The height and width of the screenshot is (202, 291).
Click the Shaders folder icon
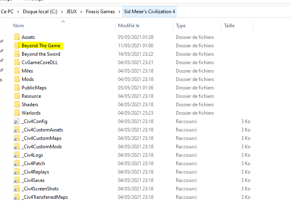click(x=17, y=104)
